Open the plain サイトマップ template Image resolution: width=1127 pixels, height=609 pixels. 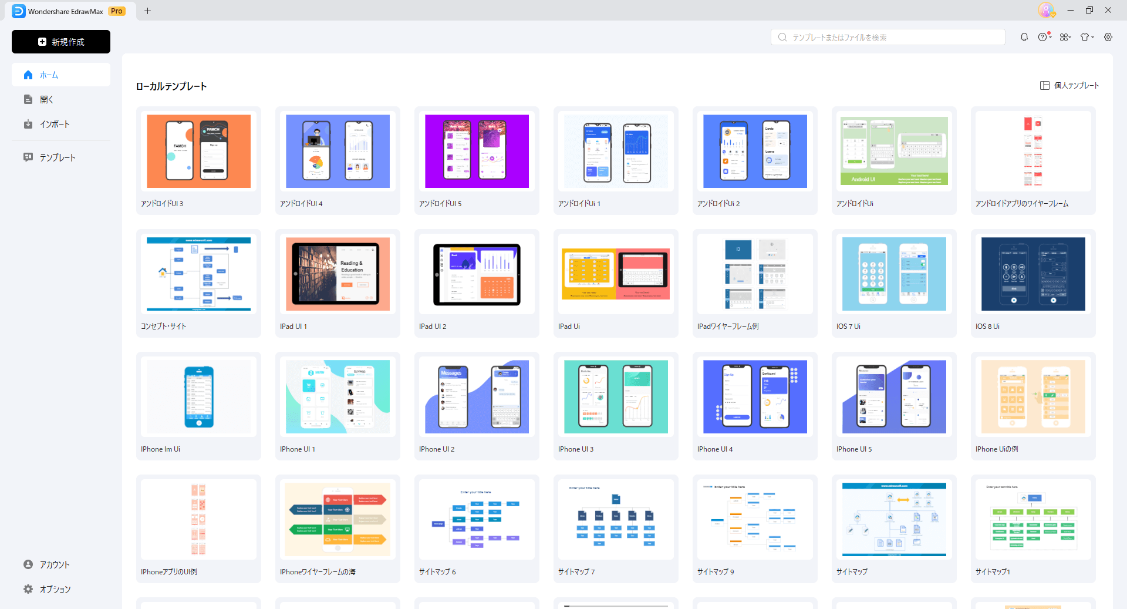click(x=894, y=529)
